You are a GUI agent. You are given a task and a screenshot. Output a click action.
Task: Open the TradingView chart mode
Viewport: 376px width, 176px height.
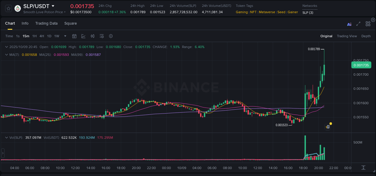pos(347,36)
